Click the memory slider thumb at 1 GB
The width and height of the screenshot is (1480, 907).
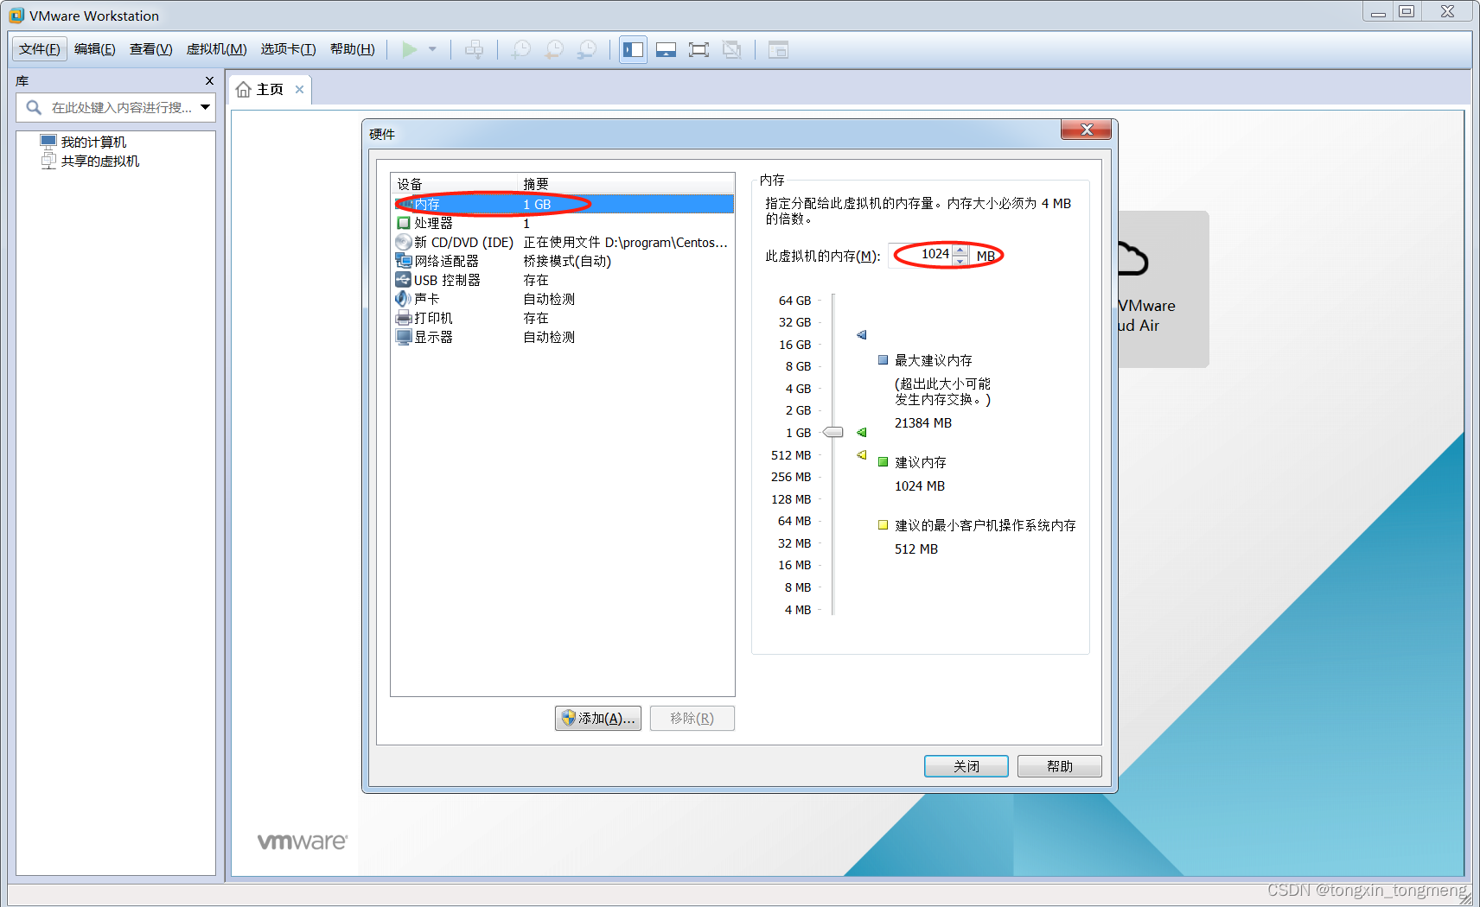tap(833, 432)
